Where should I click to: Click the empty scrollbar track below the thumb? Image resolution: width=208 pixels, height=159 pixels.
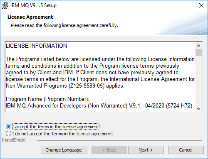pos(198,81)
